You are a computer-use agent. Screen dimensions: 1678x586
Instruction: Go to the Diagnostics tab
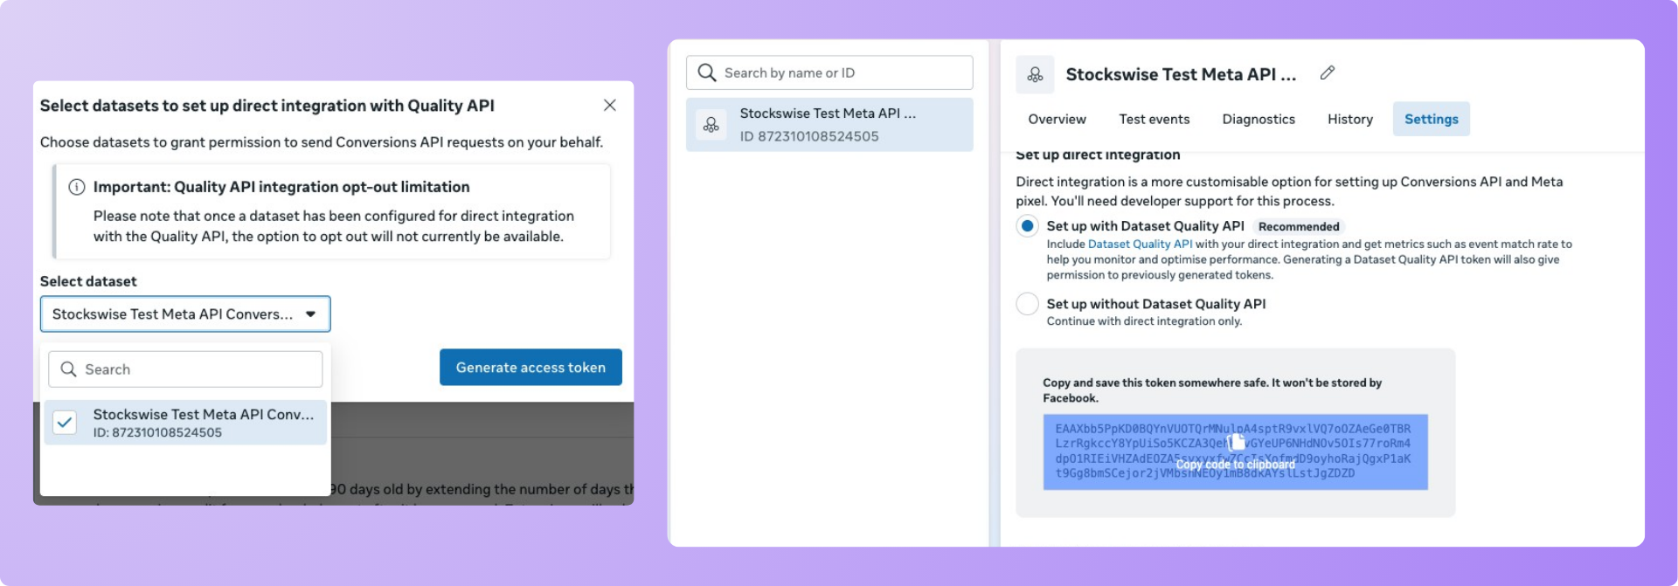1258,119
